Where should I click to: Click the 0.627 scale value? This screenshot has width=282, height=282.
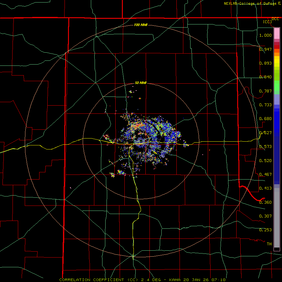point(265,133)
